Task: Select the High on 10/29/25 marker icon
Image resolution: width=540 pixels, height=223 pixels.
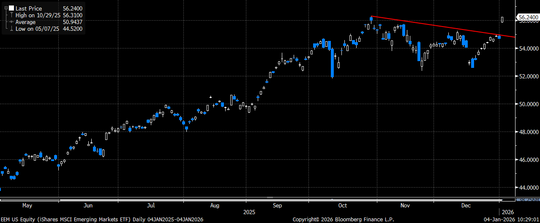Action: [x=11, y=15]
